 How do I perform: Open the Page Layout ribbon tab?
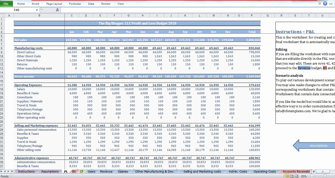54,4
